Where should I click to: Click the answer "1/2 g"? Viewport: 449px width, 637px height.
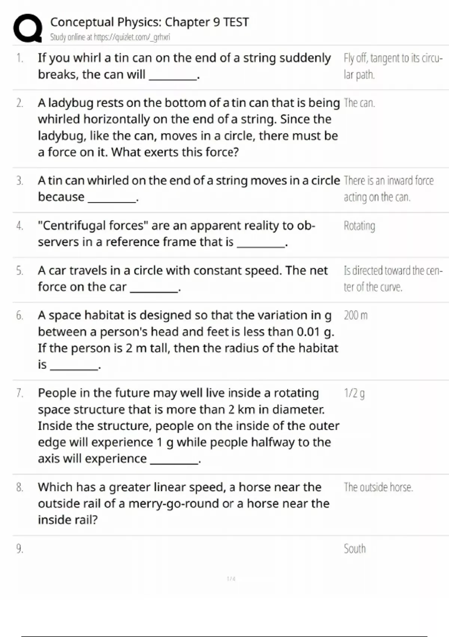[354, 393]
